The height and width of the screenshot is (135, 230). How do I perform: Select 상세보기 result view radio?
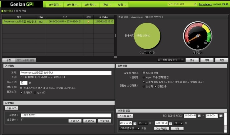point(35,92)
